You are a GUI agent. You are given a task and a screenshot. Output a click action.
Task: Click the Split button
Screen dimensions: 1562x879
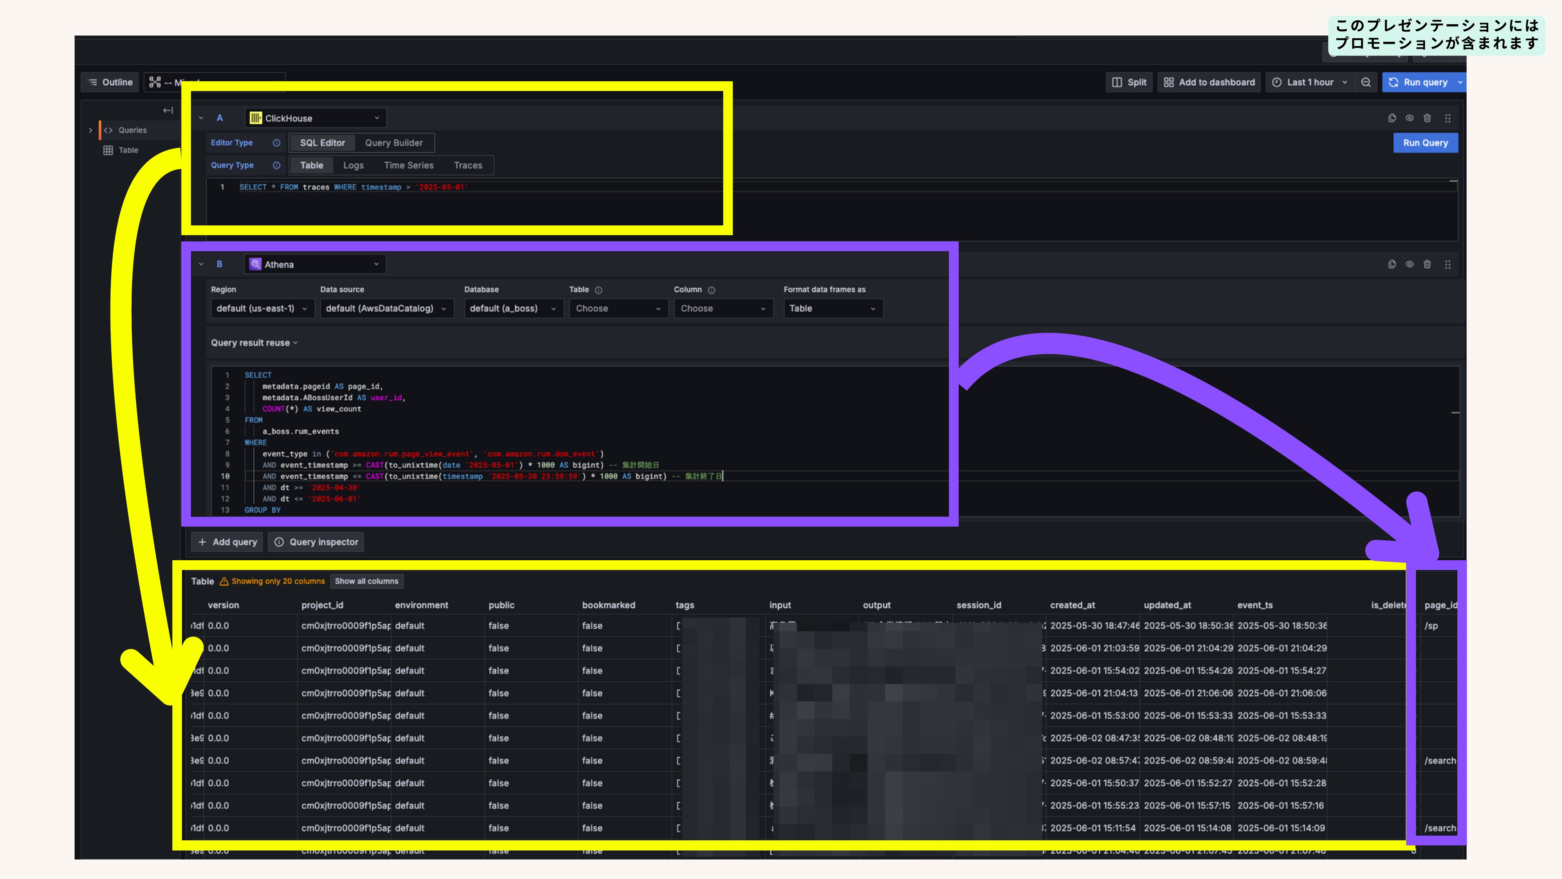(x=1129, y=82)
